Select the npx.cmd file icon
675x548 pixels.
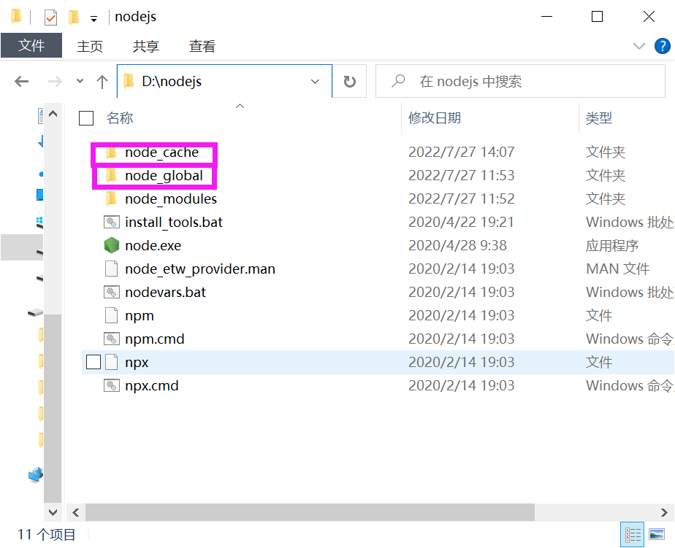[112, 385]
